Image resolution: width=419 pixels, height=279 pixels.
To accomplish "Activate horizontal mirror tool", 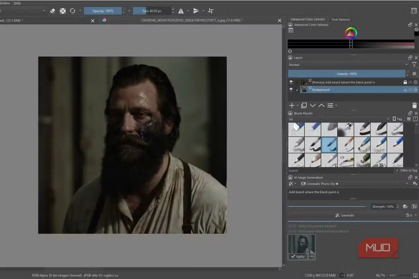I will pos(181,11).
